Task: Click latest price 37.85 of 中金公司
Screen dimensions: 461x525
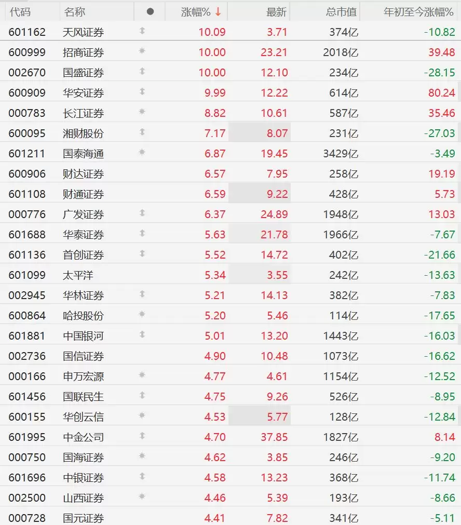Action: 274,437
